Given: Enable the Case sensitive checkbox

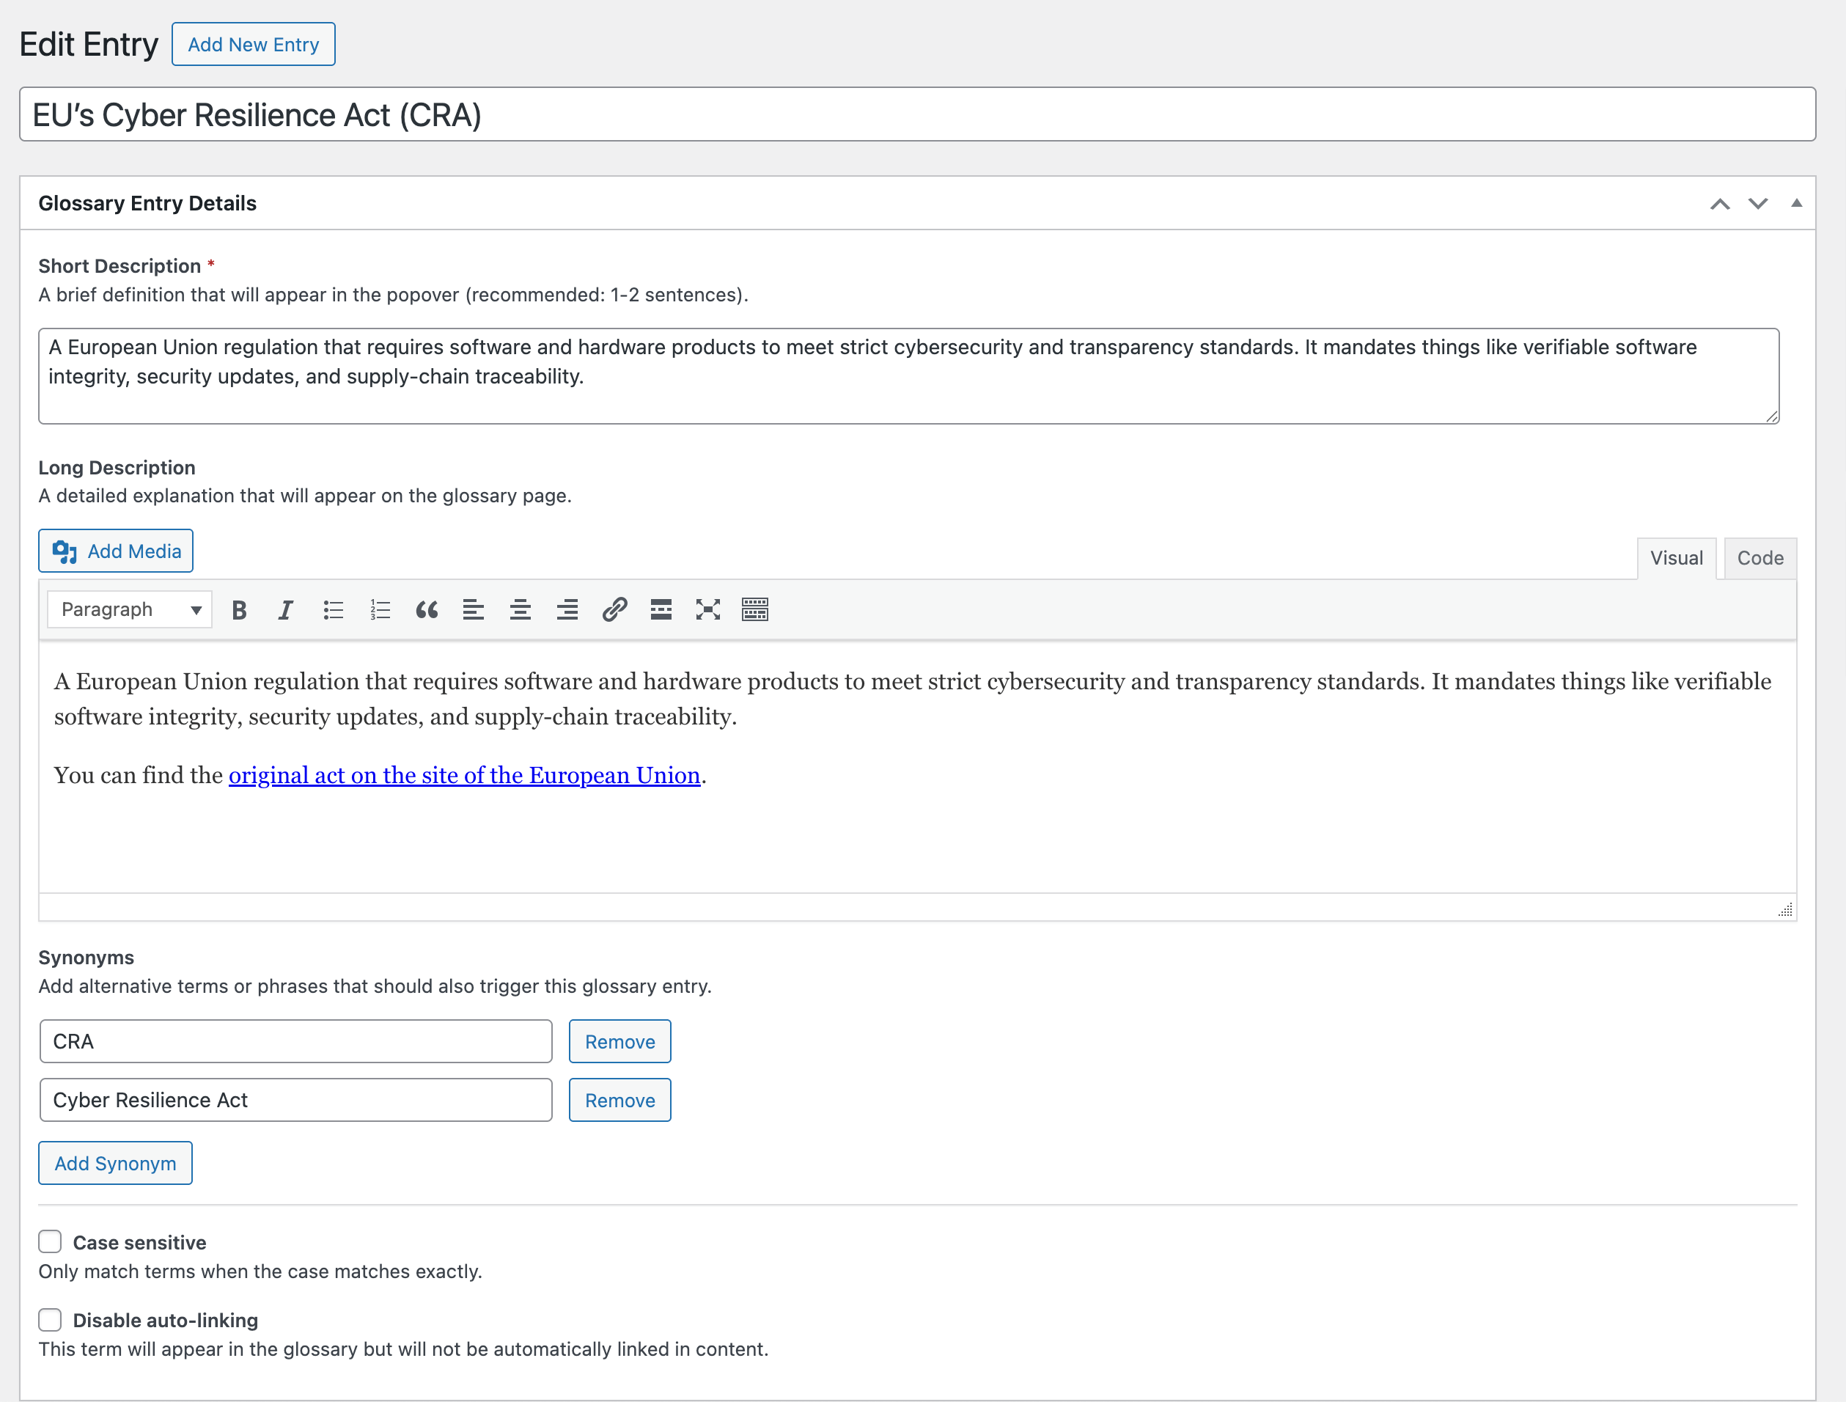Looking at the screenshot, I should click(x=50, y=1241).
